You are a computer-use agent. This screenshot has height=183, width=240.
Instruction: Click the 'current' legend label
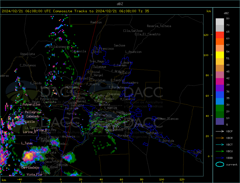(232, 165)
